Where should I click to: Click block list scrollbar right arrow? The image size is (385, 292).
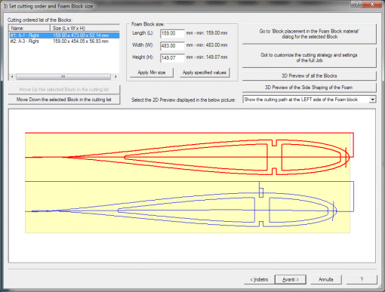115,76
